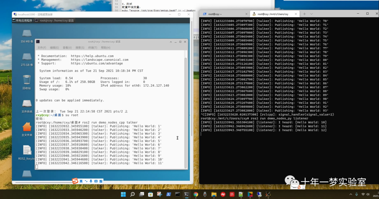Open Google Chrome from the taskbar
Viewport: 379px width, 199px height.
196,194
